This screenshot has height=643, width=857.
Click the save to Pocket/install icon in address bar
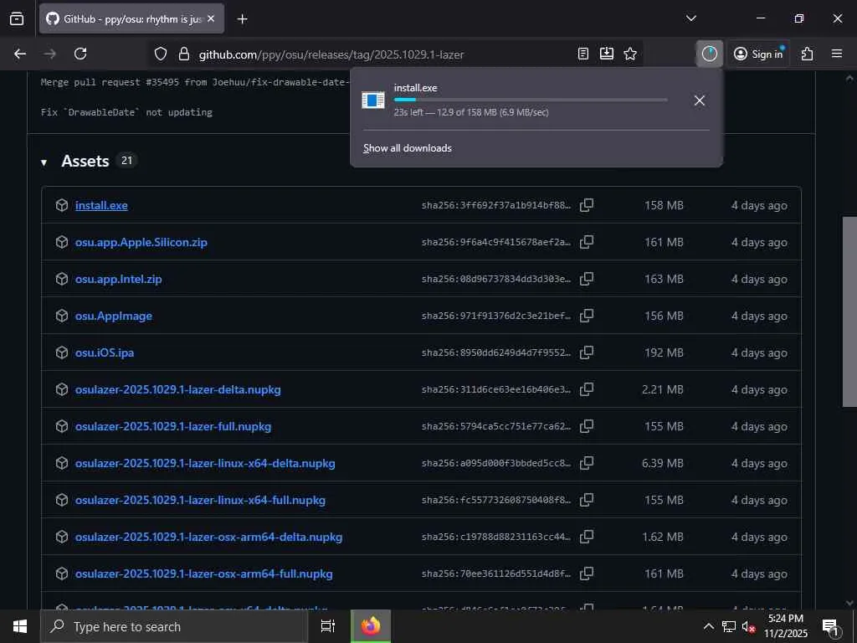coord(607,54)
